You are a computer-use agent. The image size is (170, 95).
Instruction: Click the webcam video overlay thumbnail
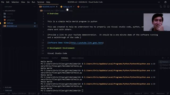[x=157, y=22]
